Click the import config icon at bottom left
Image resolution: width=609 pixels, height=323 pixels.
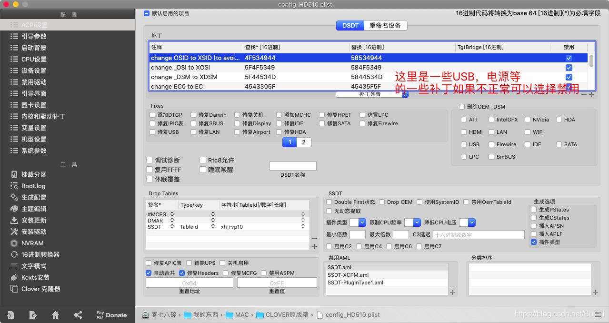coord(10,315)
